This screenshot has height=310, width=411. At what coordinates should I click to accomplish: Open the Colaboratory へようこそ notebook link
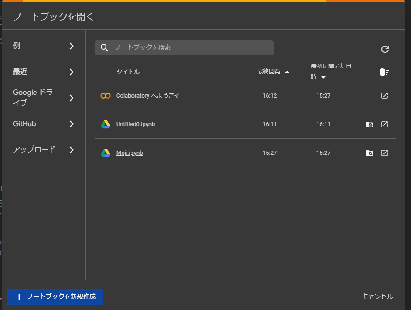pos(148,95)
